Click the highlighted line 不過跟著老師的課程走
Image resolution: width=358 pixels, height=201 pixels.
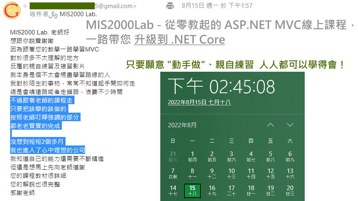(42, 100)
